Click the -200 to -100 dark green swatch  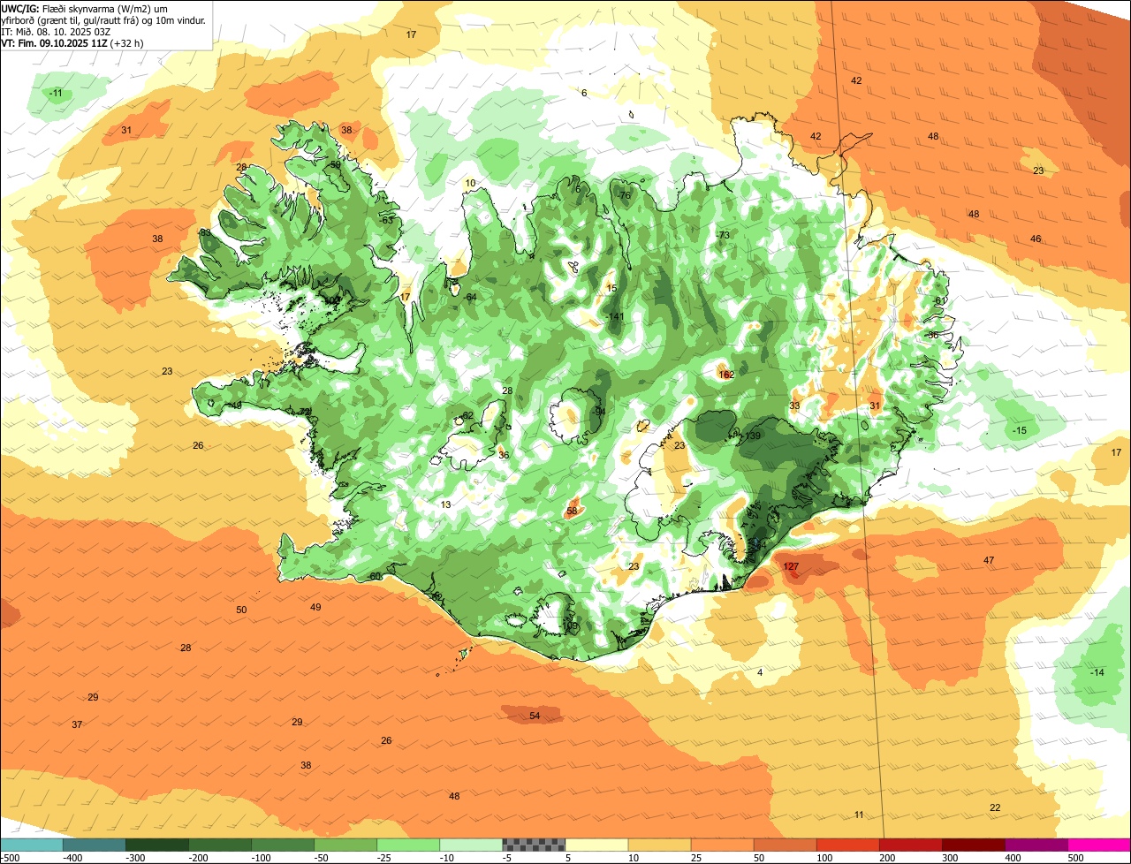(220, 845)
